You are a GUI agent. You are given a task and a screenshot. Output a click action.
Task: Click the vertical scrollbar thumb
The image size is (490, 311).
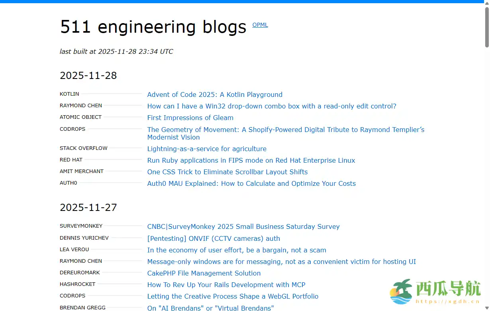[487, 26]
